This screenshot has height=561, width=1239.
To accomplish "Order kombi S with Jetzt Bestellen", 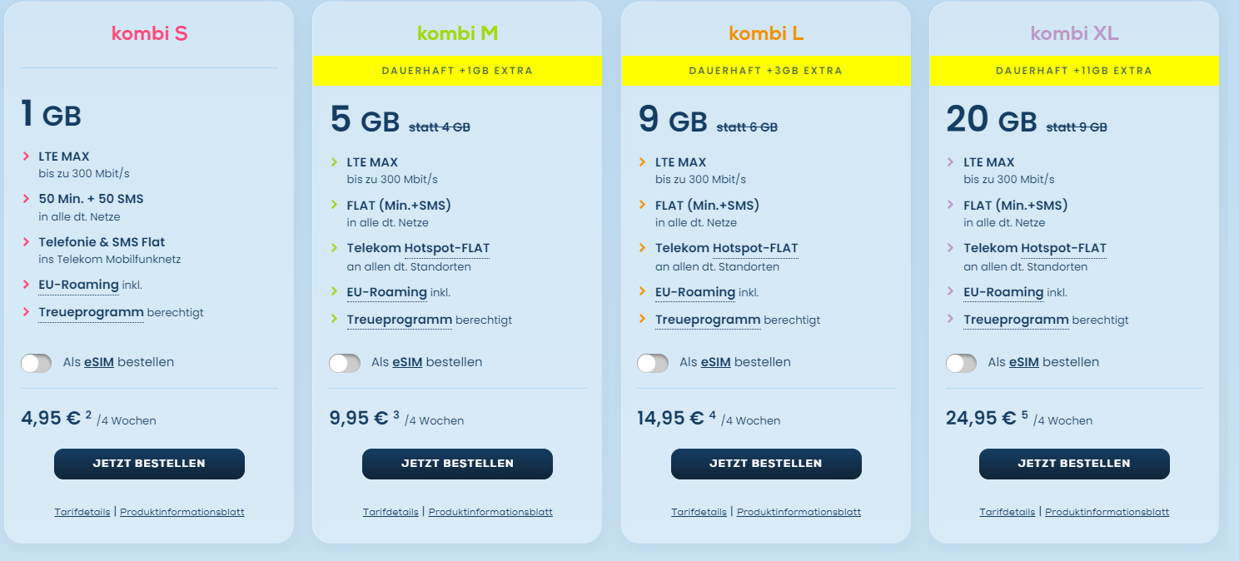I will (149, 464).
